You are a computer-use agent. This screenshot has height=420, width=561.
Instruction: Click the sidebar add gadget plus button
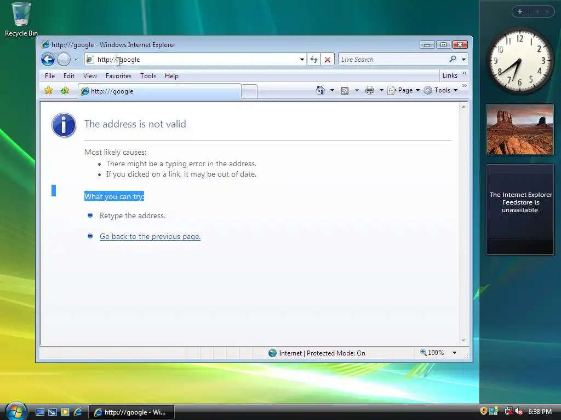click(x=520, y=11)
